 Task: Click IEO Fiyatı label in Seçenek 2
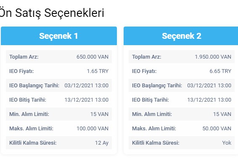click(144, 71)
